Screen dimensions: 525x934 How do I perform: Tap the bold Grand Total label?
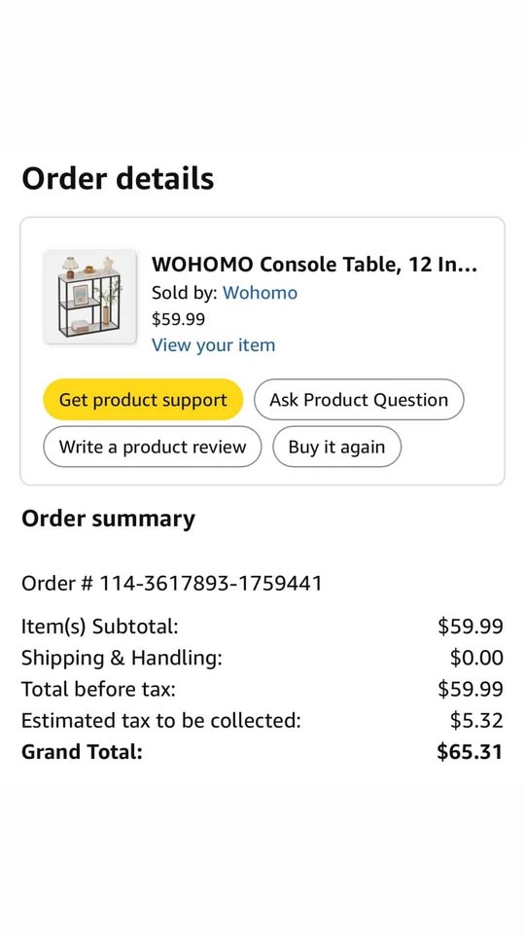tap(82, 752)
